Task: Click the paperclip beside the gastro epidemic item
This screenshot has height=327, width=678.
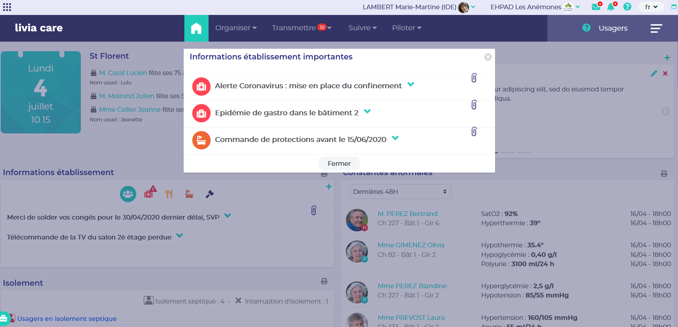Action: pos(474,105)
